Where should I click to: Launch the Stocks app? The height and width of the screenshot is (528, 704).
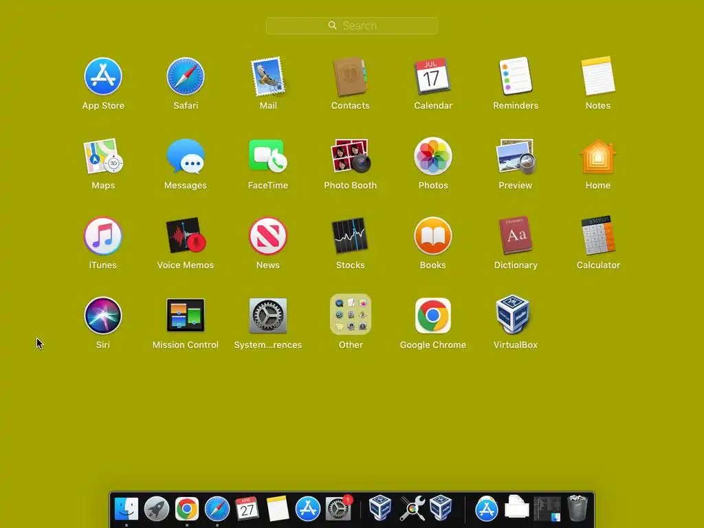pyautogui.click(x=350, y=236)
